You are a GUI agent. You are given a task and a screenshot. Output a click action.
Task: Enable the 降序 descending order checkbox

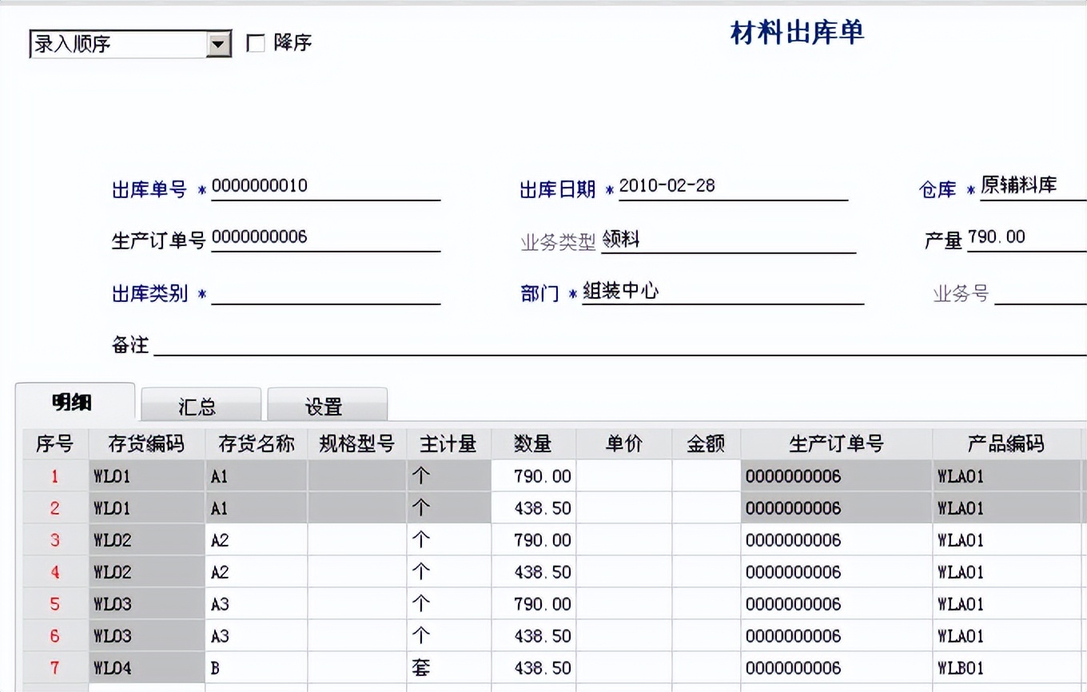coord(256,44)
